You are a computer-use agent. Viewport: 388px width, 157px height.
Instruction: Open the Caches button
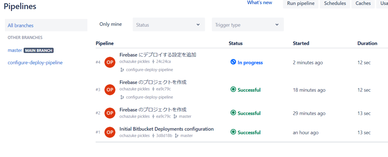pos(363,4)
